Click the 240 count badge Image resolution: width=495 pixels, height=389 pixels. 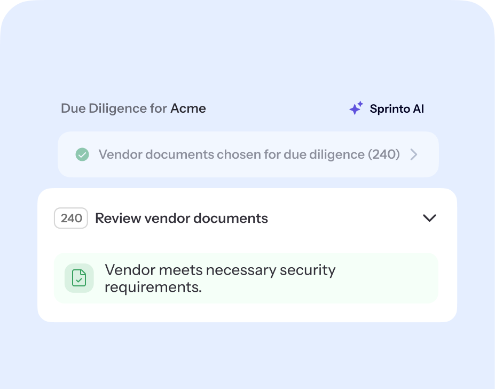tap(71, 217)
